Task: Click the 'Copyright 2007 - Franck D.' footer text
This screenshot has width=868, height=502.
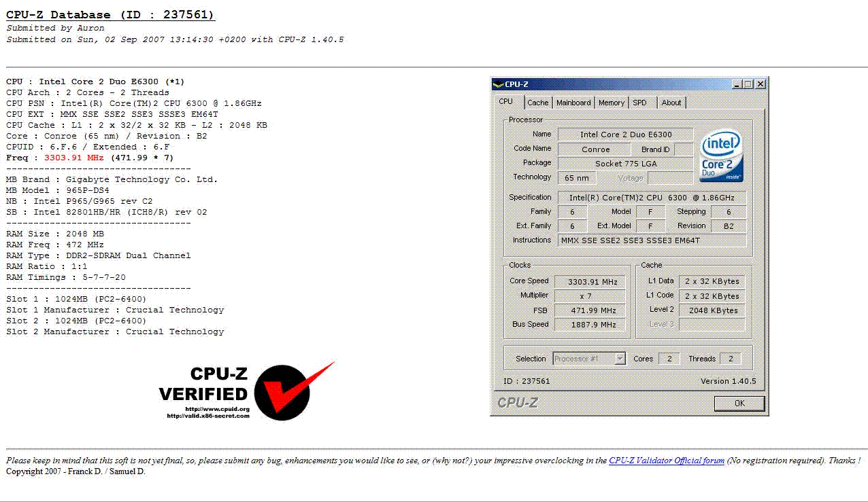Action: (x=76, y=471)
